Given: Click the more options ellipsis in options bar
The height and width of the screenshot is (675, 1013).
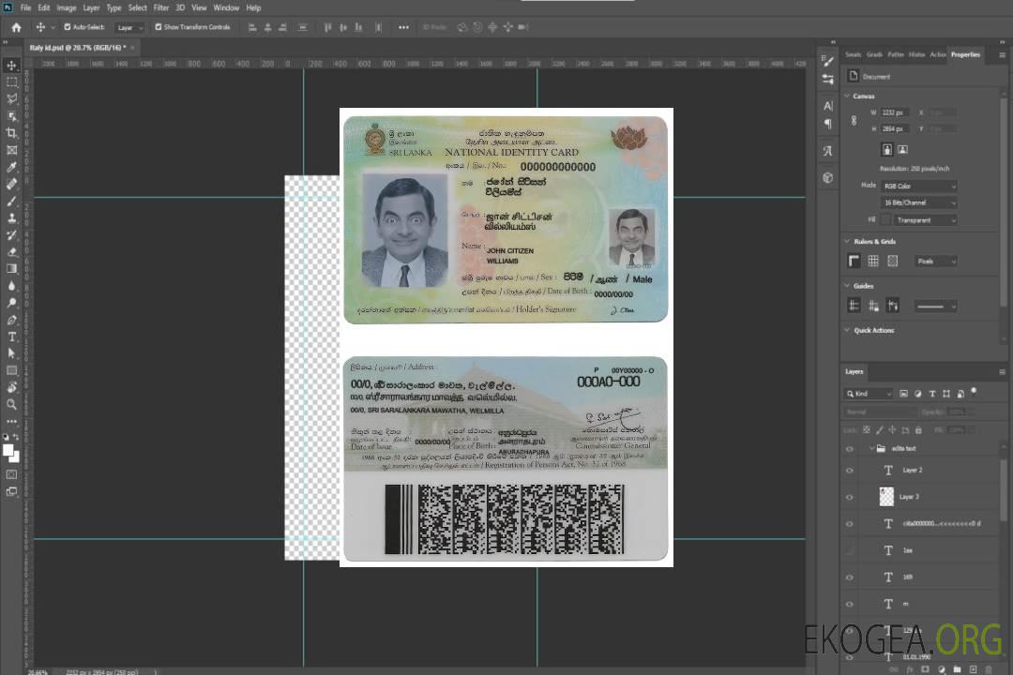Looking at the screenshot, I should click(x=403, y=27).
